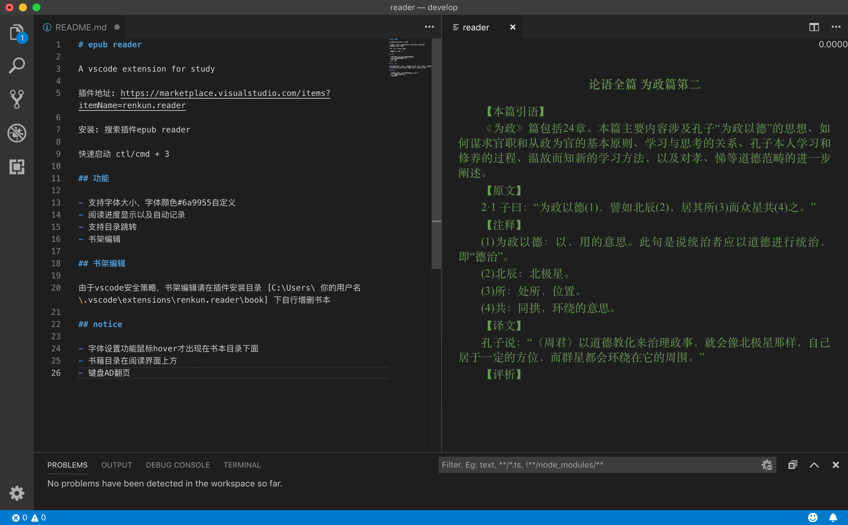Click line number 13 in the gutter
Viewport: 848px width, 525px height.
click(55, 202)
